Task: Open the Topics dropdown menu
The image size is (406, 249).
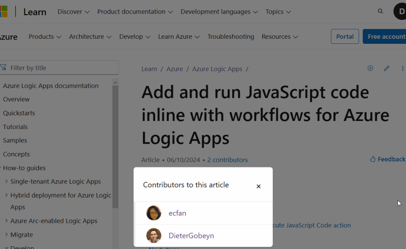Action: click(278, 12)
